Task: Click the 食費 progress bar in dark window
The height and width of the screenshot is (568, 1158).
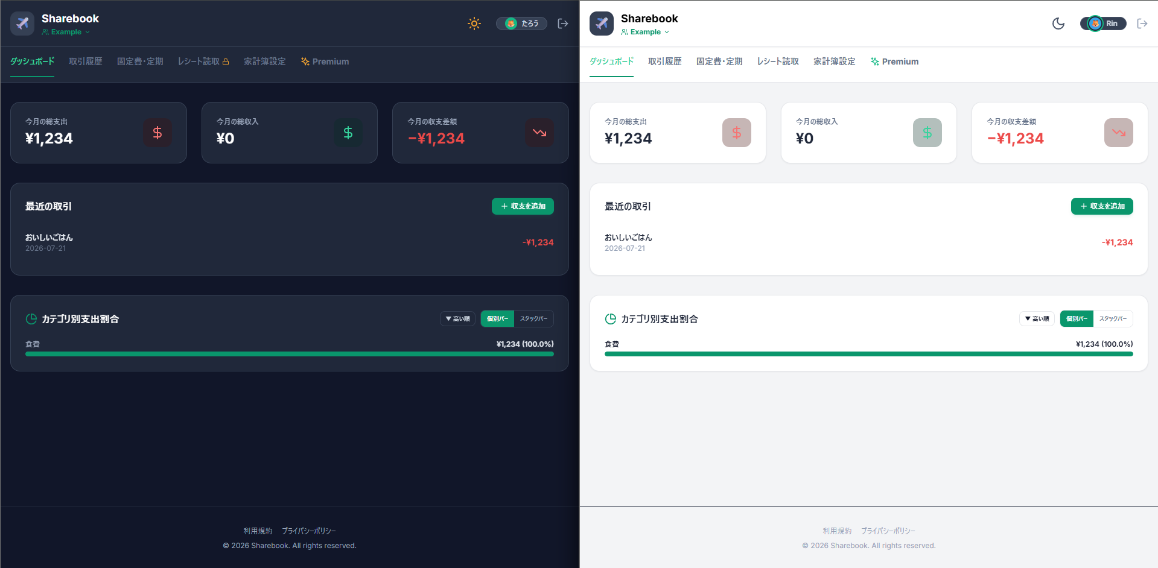Action: (290, 354)
